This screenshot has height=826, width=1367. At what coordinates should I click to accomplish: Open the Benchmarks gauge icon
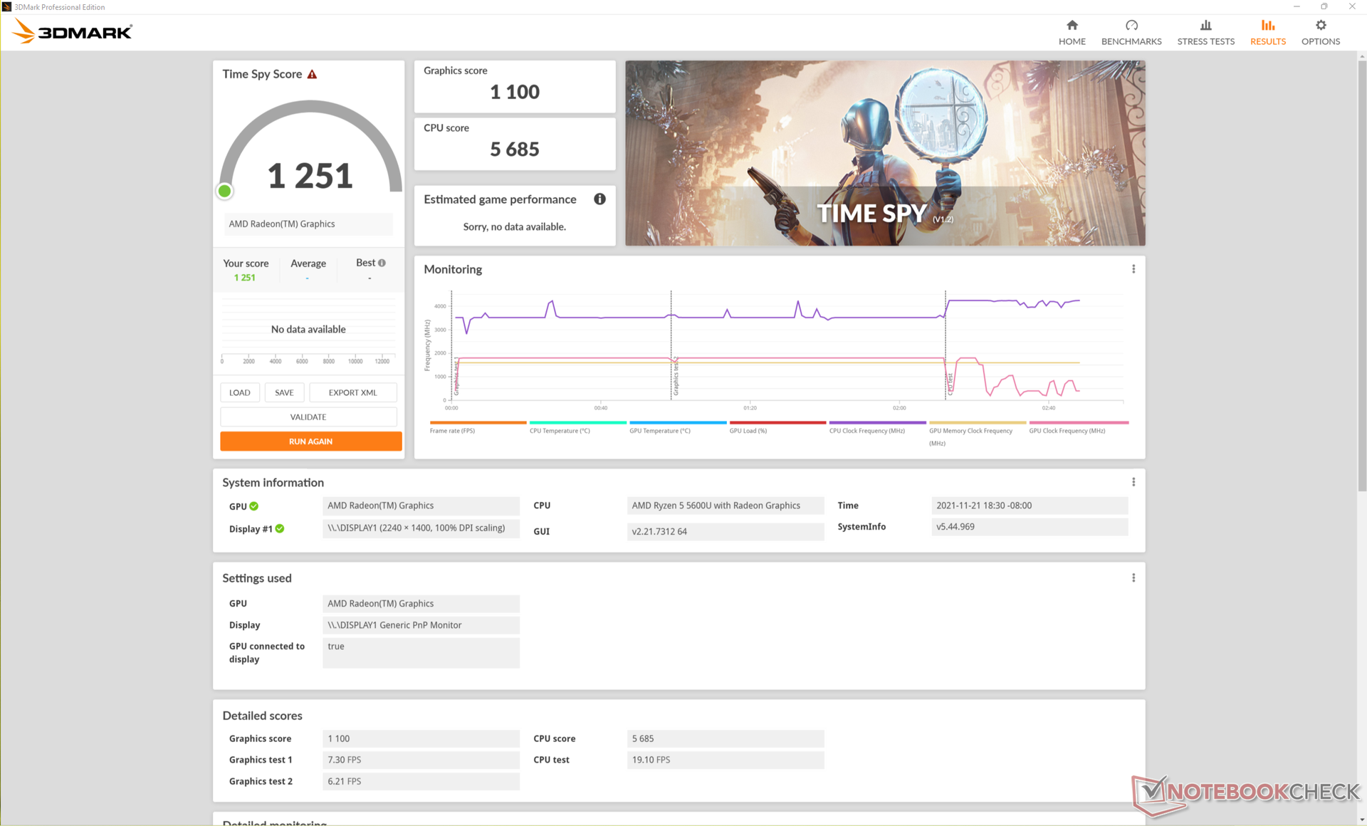[x=1131, y=26]
